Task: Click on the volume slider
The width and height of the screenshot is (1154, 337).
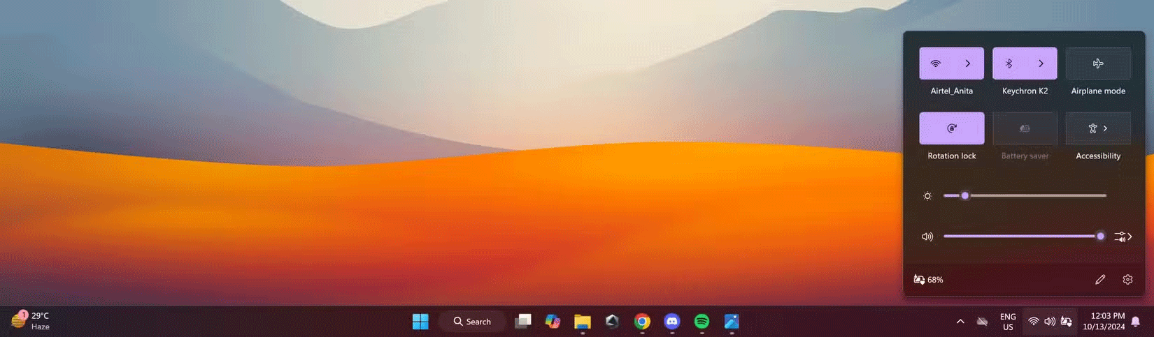Action: (1025, 237)
